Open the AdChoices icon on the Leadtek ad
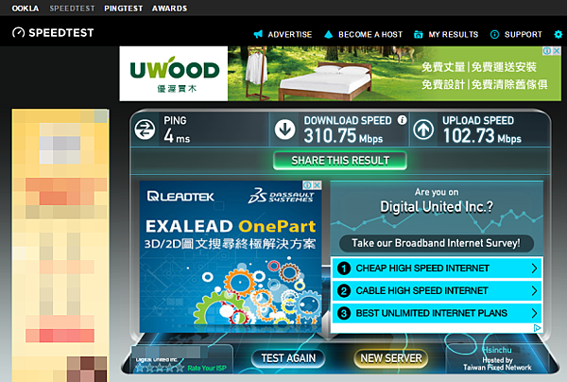 (307, 185)
